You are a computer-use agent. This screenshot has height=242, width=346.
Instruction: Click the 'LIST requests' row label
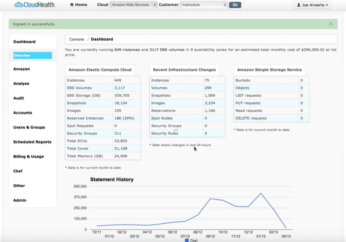(x=248, y=96)
